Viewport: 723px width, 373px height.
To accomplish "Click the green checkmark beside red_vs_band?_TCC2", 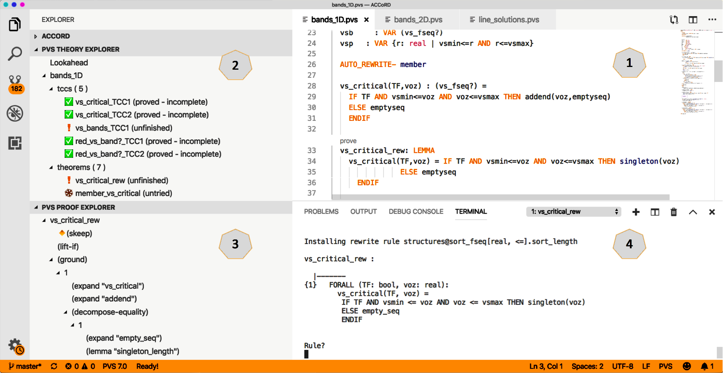I will 69,154.
